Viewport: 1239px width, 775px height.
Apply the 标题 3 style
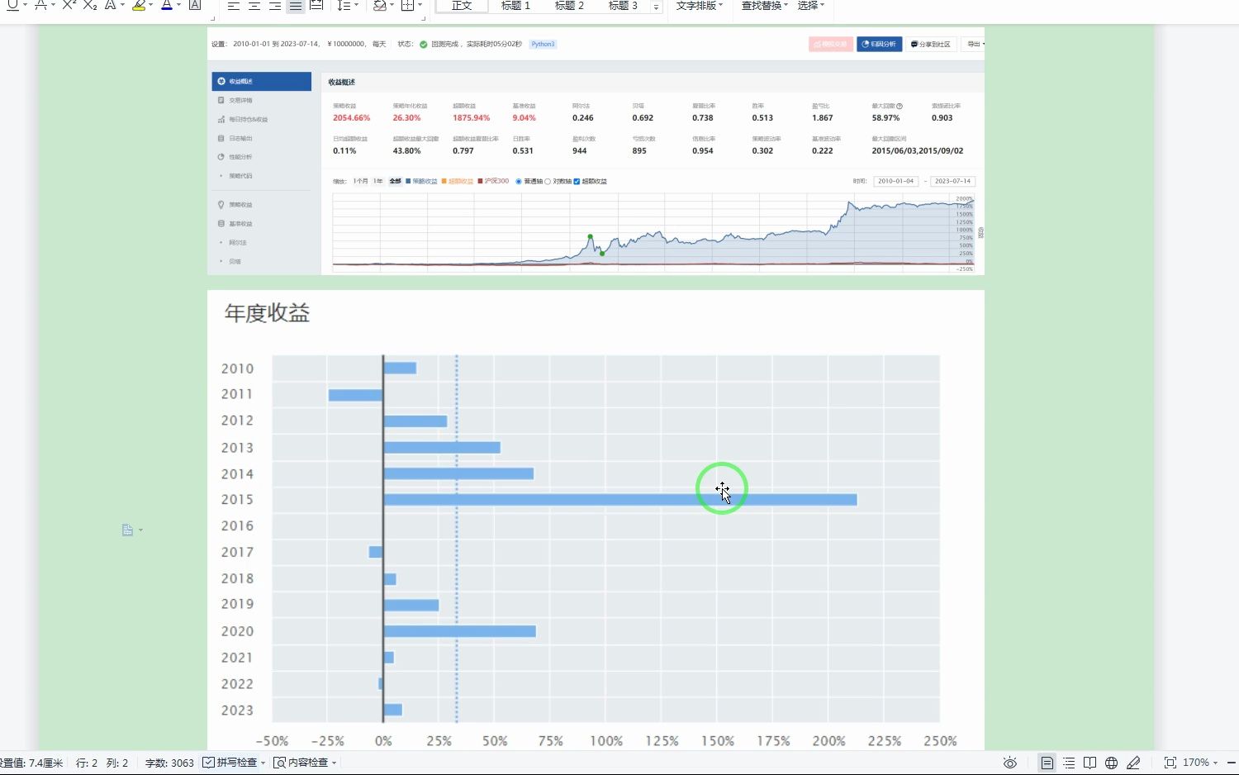point(623,5)
